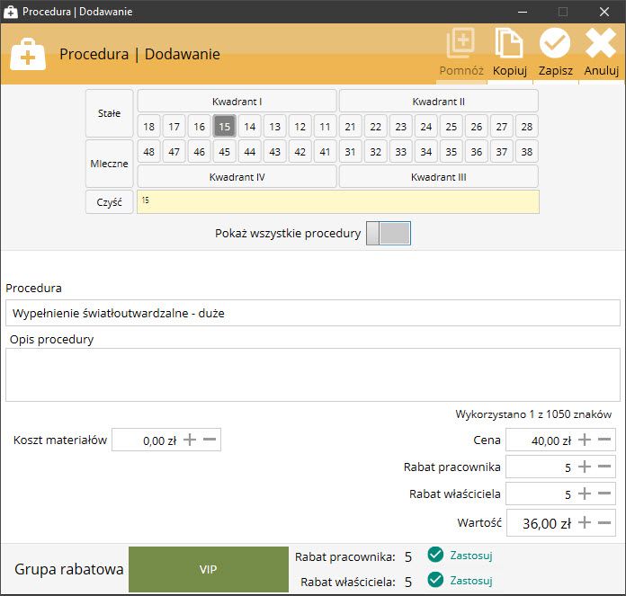The width and height of the screenshot is (626, 596).
Task: Select tooth 11
Action: tap(325, 127)
